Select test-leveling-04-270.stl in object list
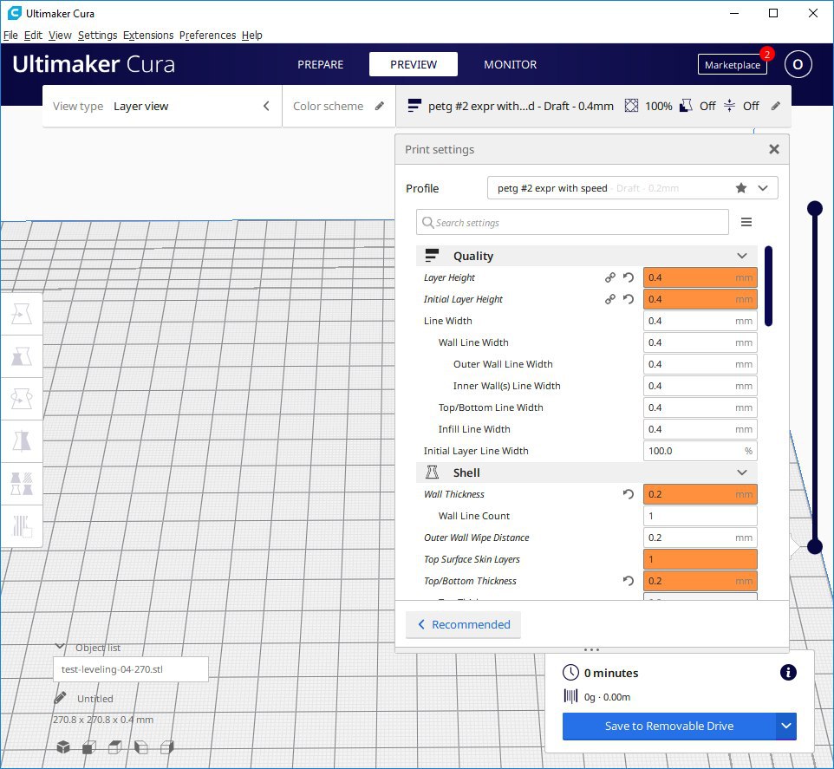The height and width of the screenshot is (769, 834). point(131,669)
